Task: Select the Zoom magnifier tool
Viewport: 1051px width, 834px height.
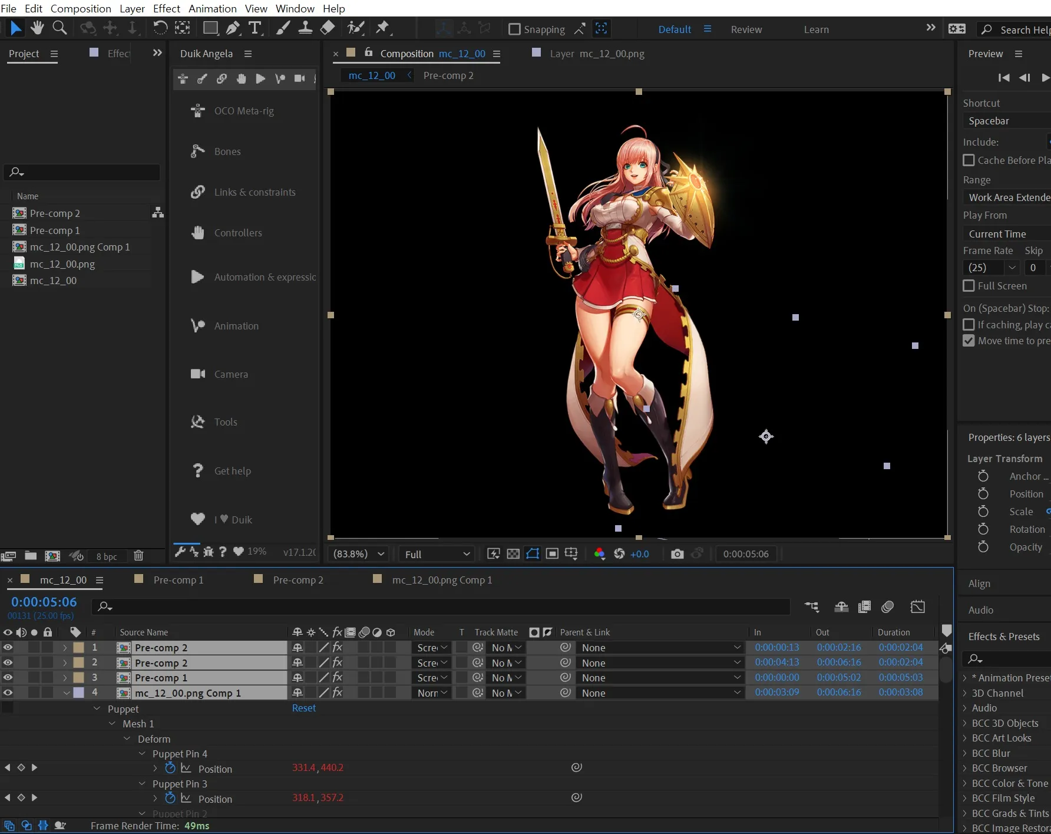Action: pyautogui.click(x=60, y=28)
